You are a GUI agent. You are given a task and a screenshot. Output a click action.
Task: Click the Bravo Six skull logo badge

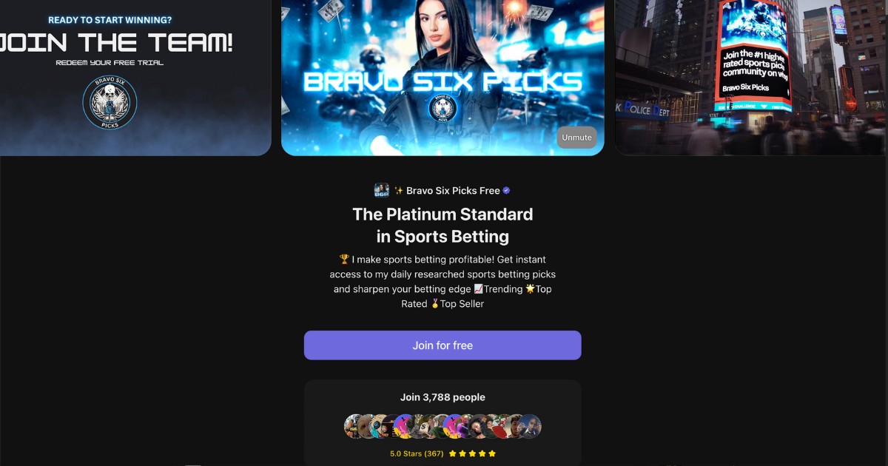[x=110, y=102]
